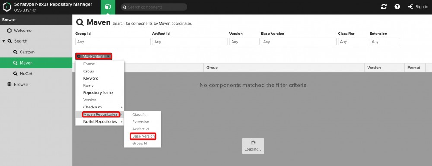Viewport: 432px width, 166px height.
Task: Click the Welcome hexagon icon
Action: pos(10,31)
